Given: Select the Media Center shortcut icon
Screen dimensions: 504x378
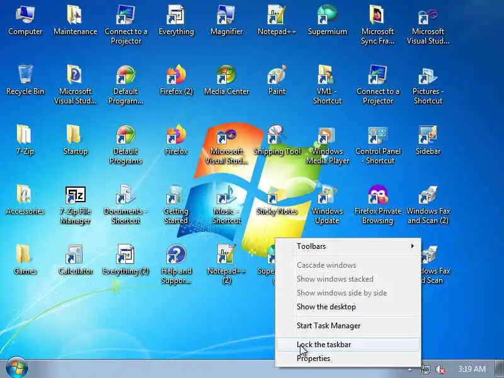Looking at the screenshot, I should 226,80.
